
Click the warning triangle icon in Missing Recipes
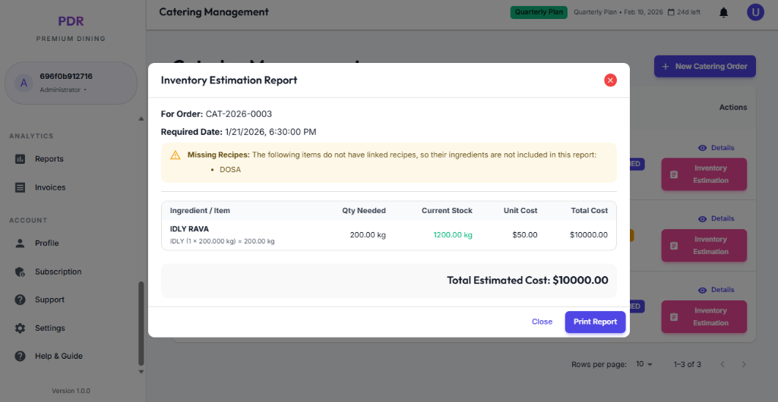coord(176,155)
